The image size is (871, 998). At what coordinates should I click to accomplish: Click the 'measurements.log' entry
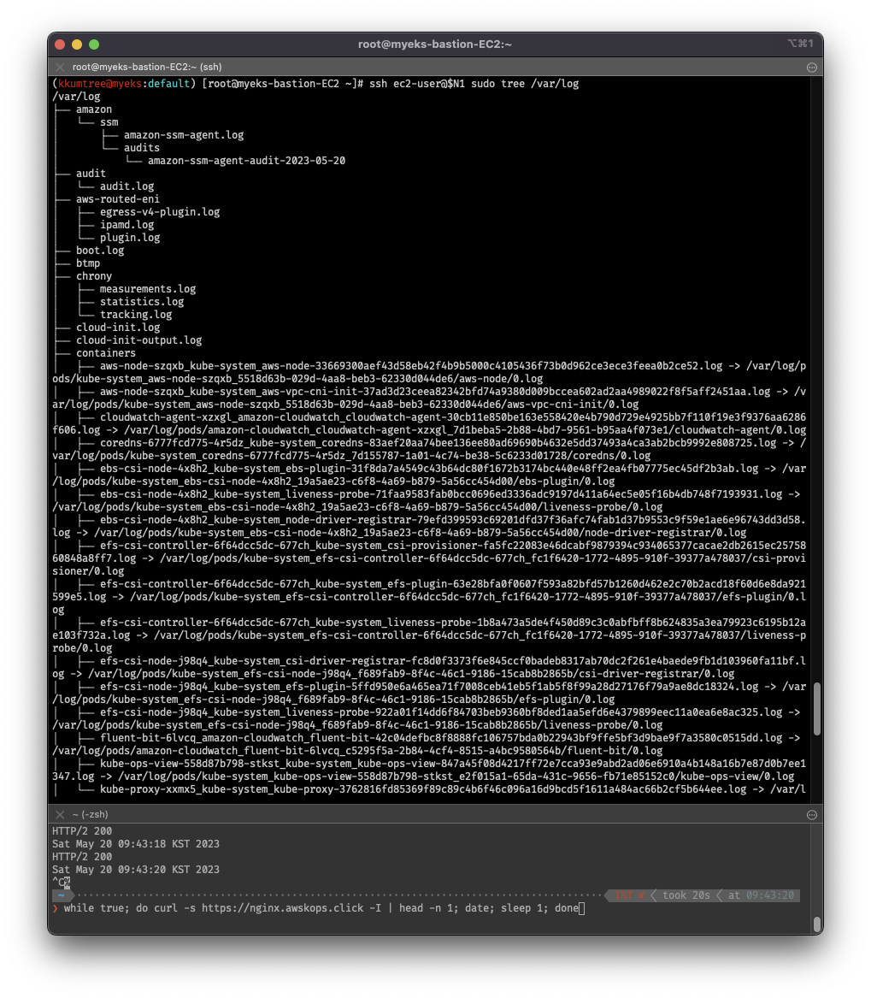[148, 289]
